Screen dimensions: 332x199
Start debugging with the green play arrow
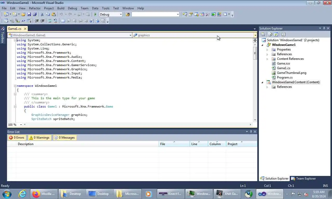[95, 15]
